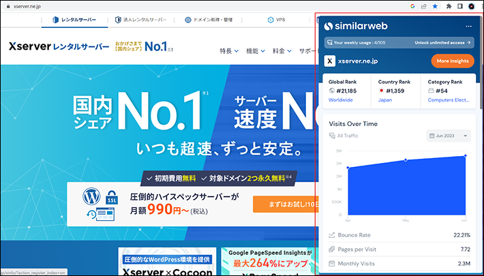The height and width of the screenshot is (276, 484).
Task: Click the Japan country link
Action: [385, 100]
